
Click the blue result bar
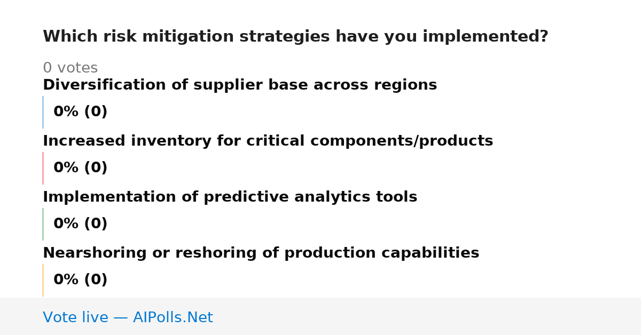tap(43, 112)
